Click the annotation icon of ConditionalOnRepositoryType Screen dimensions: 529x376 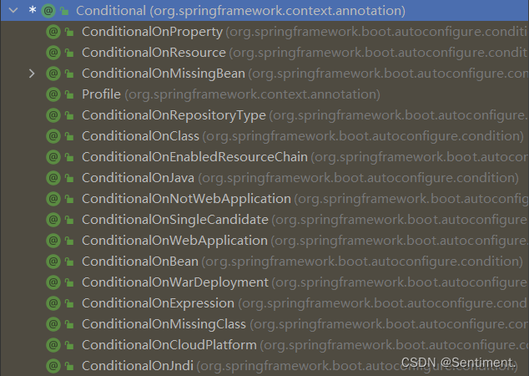pos(53,115)
